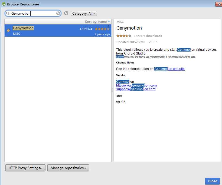Click the Browse Repositories title text

point(23,4)
